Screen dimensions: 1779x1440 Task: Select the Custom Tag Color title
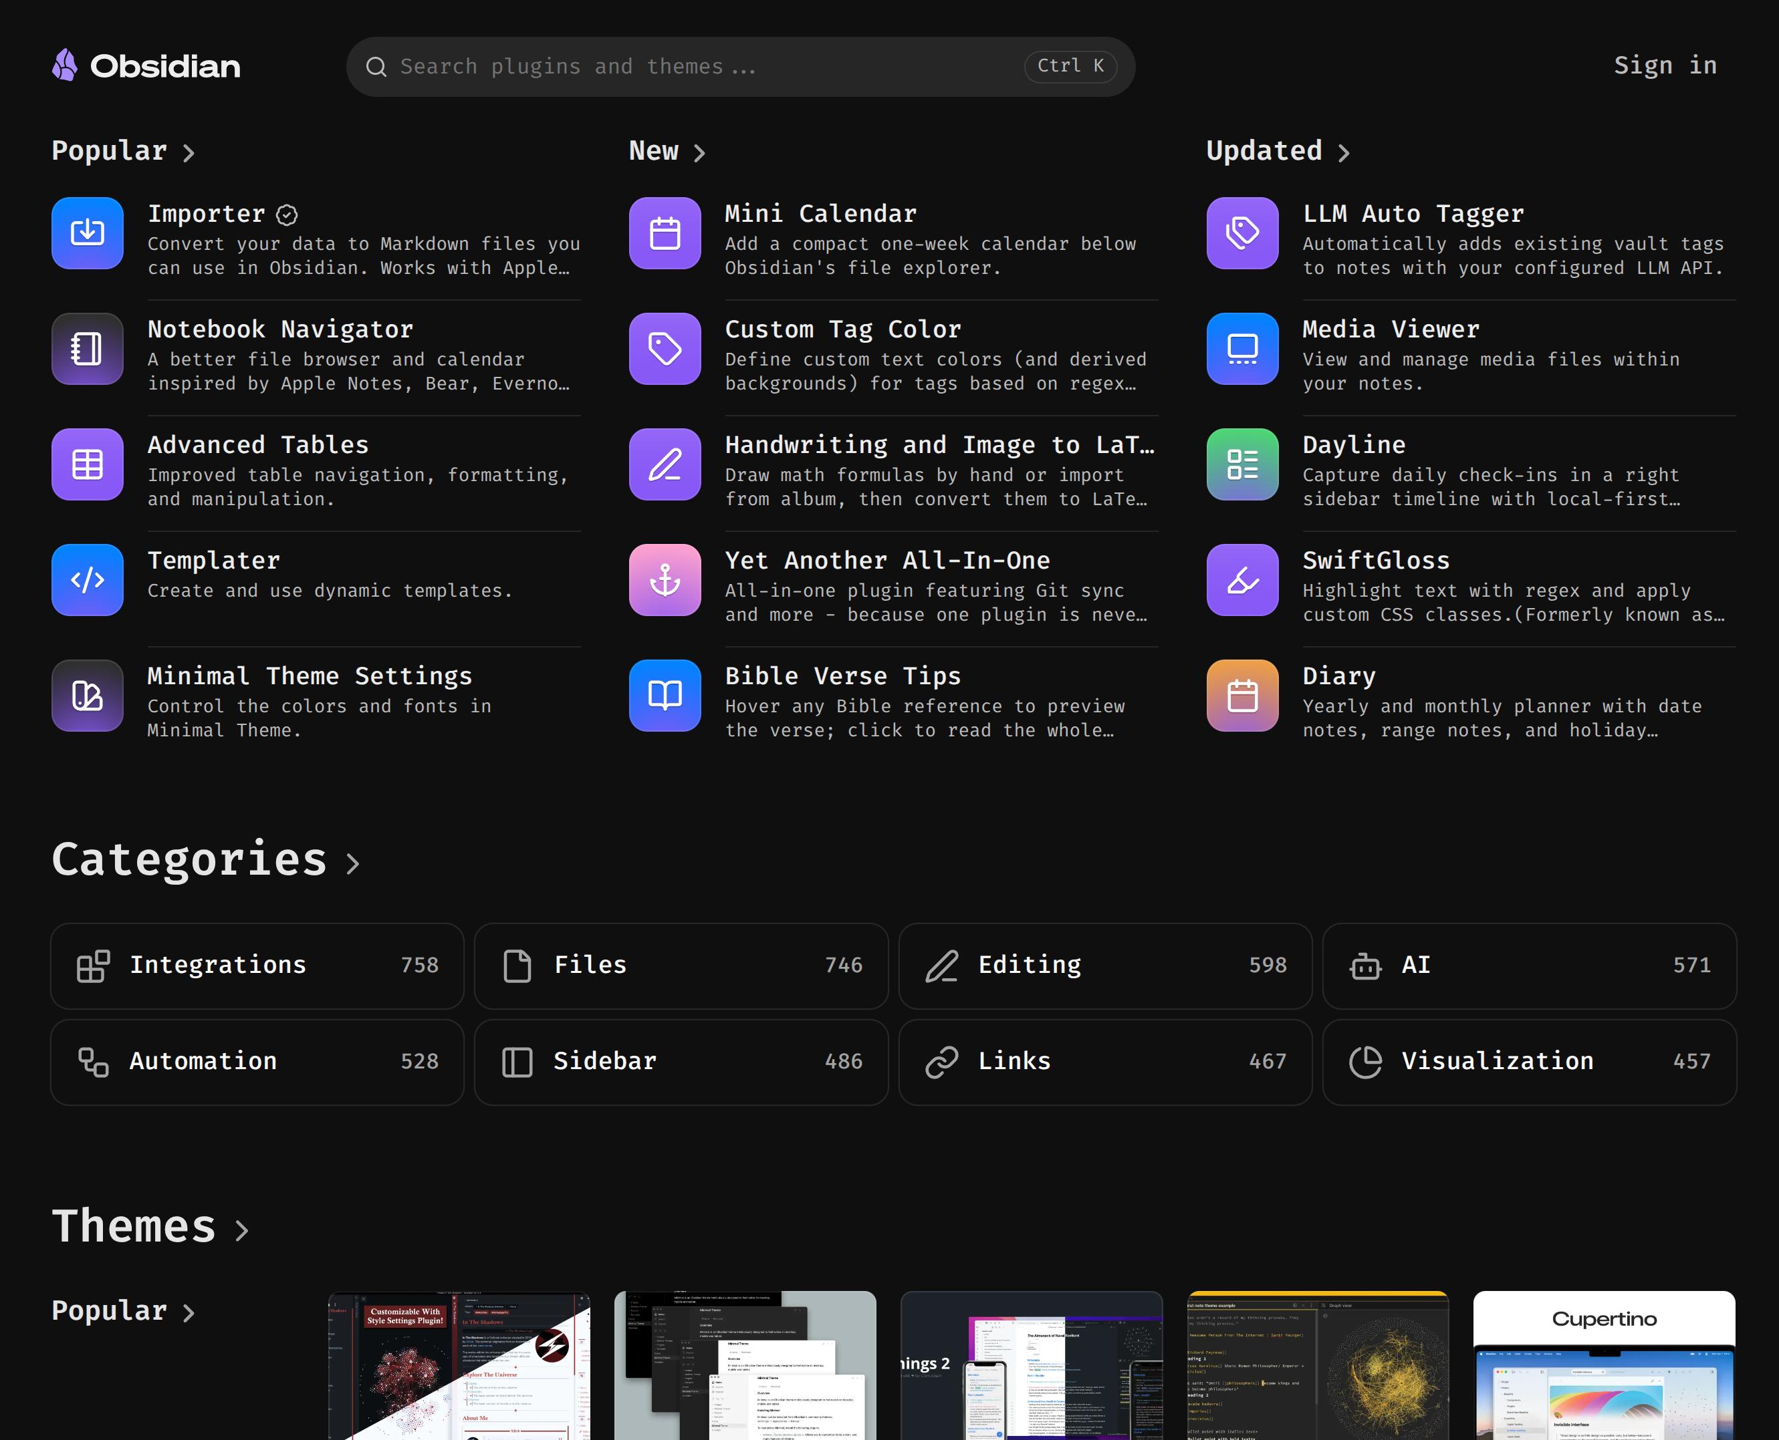[843, 329]
